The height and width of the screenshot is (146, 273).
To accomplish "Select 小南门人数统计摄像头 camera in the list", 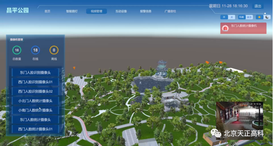I will (x=36, y=110).
